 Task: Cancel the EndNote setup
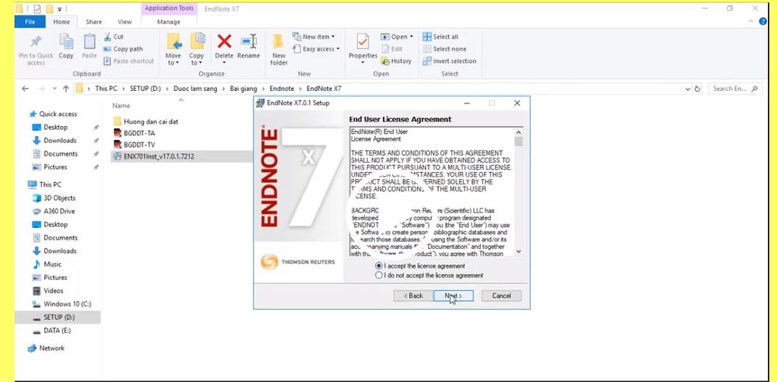coord(502,296)
